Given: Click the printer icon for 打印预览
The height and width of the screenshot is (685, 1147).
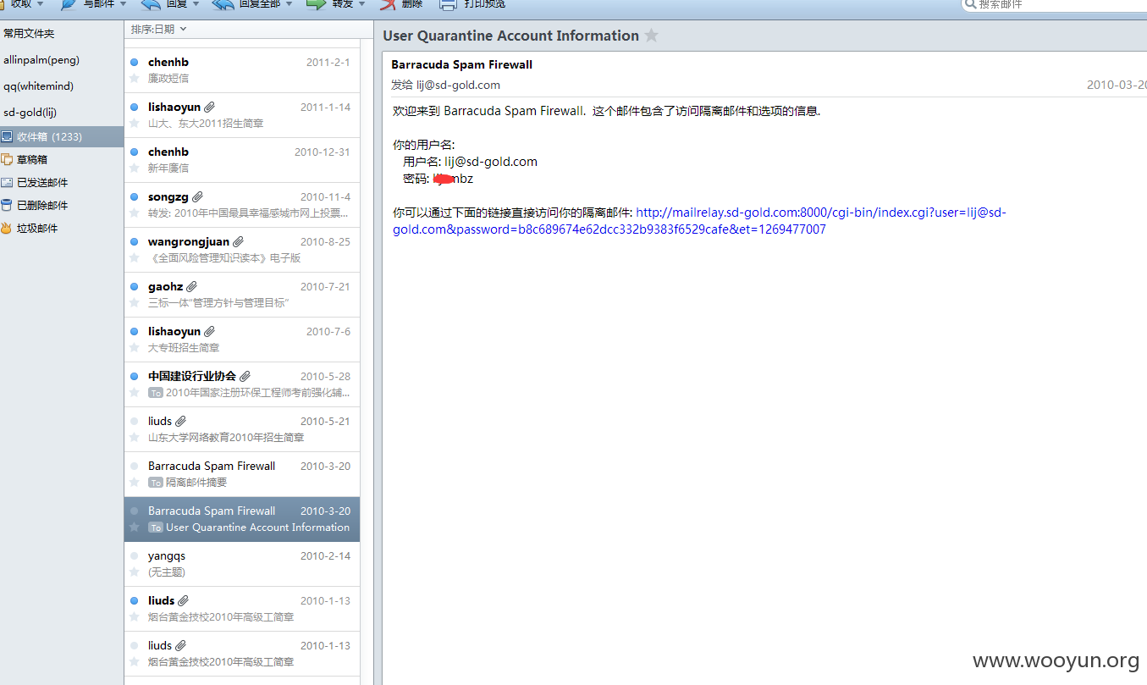Looking at the screenshot, I should pyautogui.click(x=449, y=4).
